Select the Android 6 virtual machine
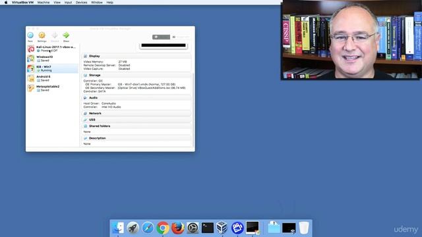The image size is (422, 237). point(53,78)
